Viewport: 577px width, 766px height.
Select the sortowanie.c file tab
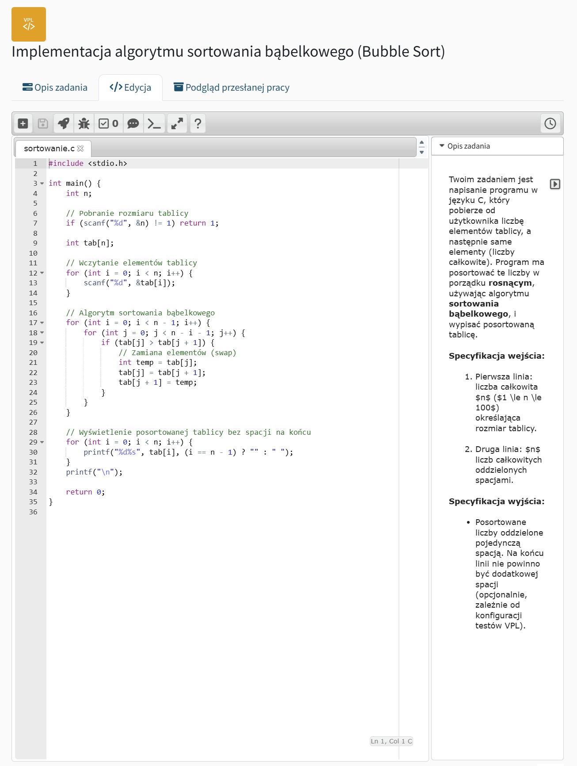click(x=49, y=149)
